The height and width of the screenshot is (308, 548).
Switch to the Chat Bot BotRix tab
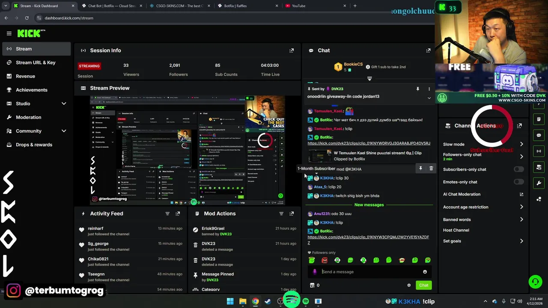click(112, 6)
